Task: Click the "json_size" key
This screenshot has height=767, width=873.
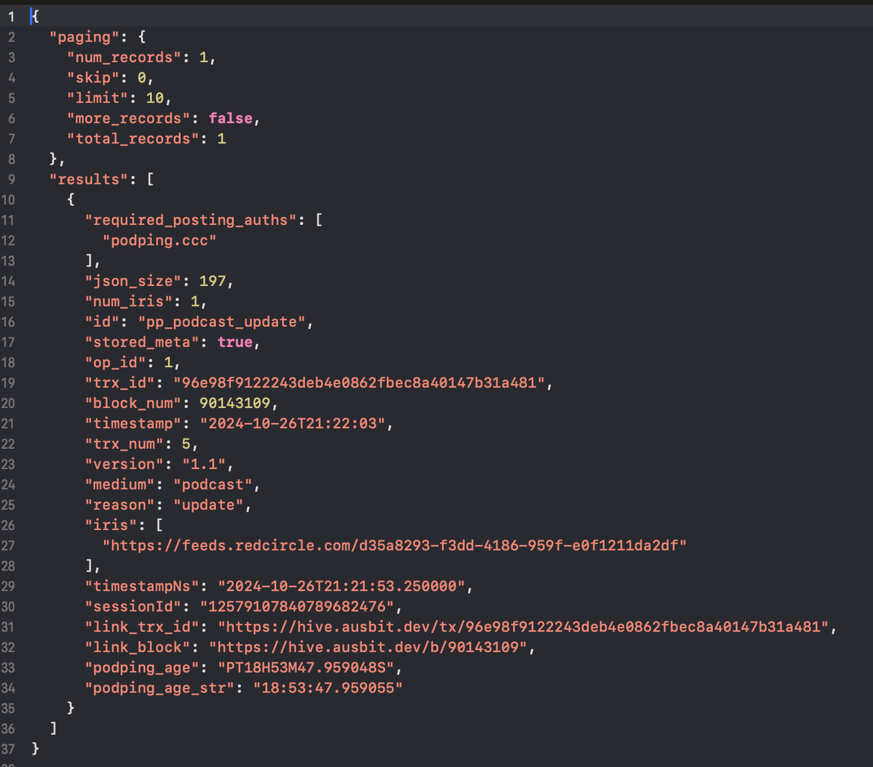Action: tap(133, 281)
